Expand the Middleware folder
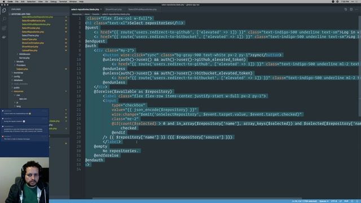 [x=25, y=54]
